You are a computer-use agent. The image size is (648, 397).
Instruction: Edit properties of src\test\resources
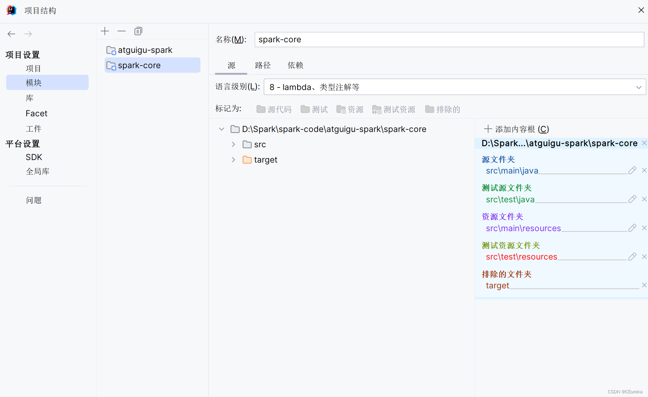pos(632,257)
